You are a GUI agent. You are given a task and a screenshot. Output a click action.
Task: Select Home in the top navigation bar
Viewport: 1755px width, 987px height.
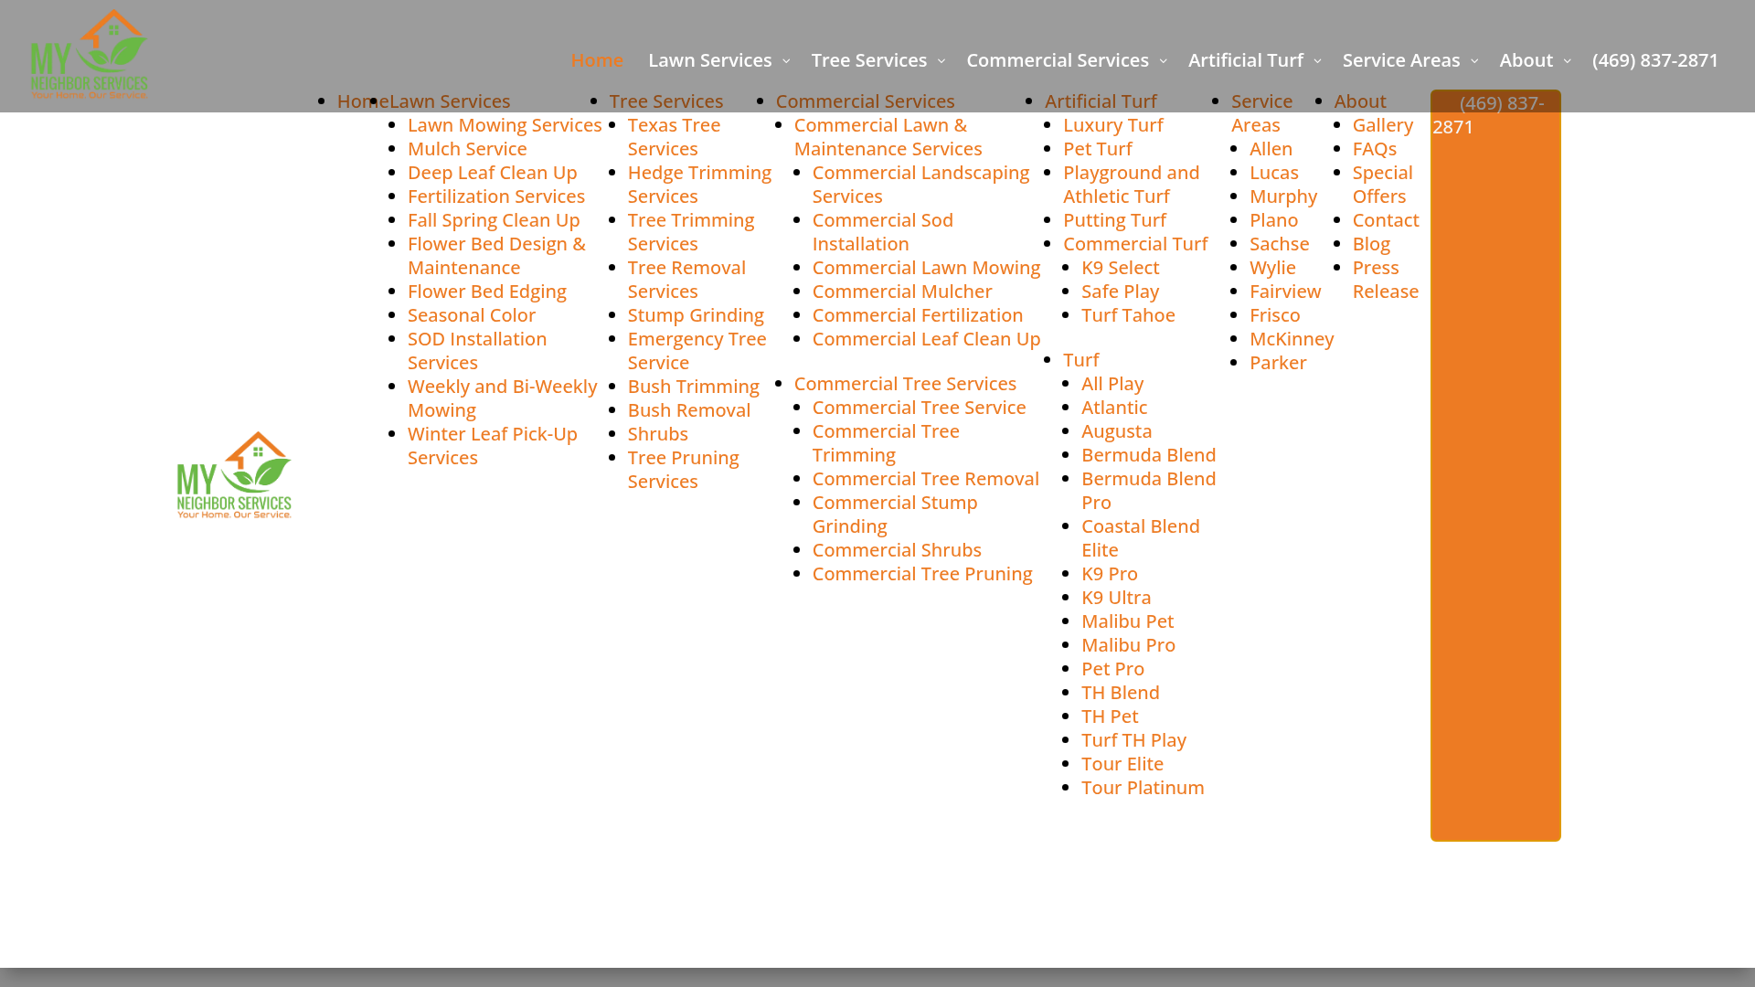tap(597, 60)
